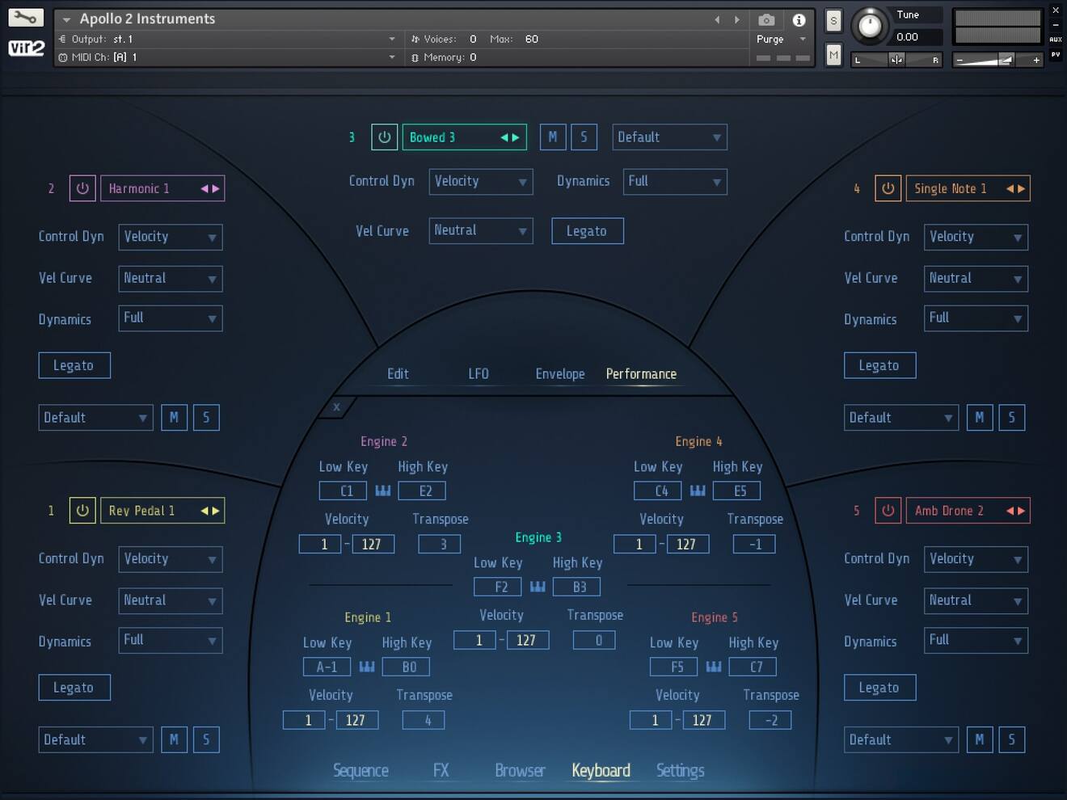The image size is (1067, 800).
Task: Open the Output st.1 dropdown
Action: 226,38
